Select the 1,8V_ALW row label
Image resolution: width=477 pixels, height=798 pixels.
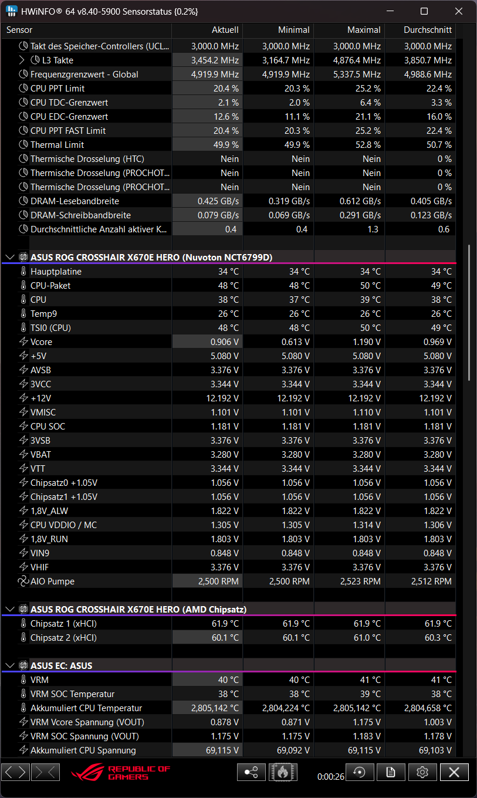point(49,511)
